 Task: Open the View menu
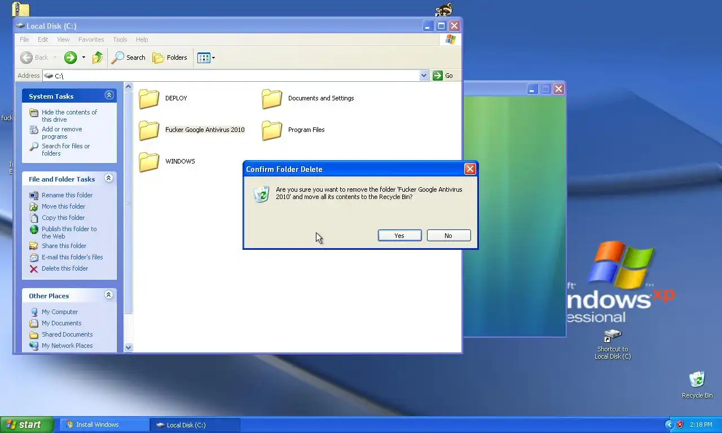coord(63,39)
